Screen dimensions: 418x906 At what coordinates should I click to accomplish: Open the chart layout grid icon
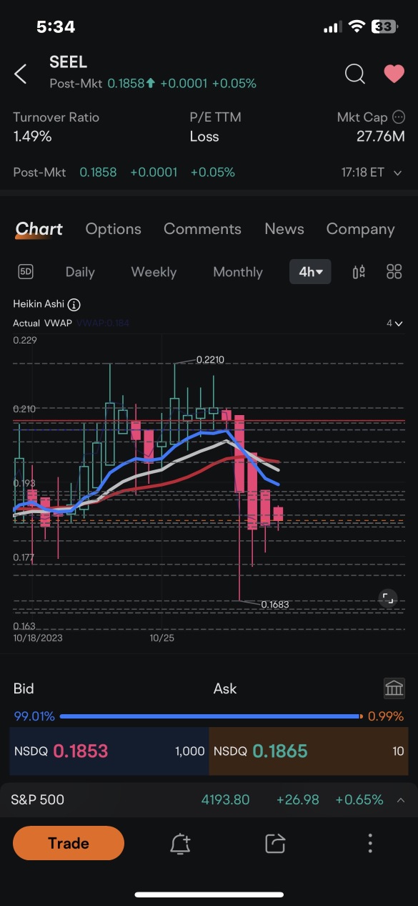(394, 272)
